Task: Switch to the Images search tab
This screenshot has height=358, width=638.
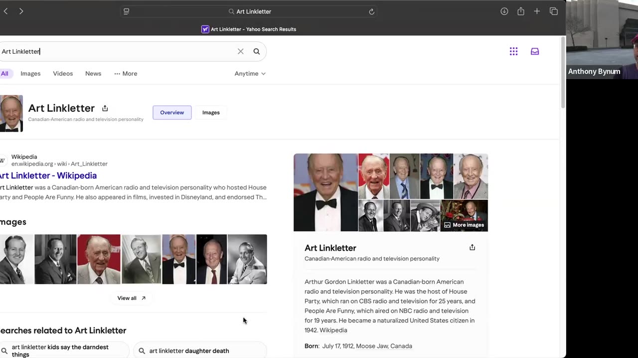Action: tap(30, 74)
